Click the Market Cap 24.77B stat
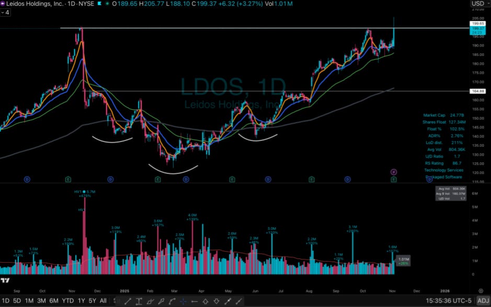The height and width of the screenshot is (307, 491). (443, 115)
